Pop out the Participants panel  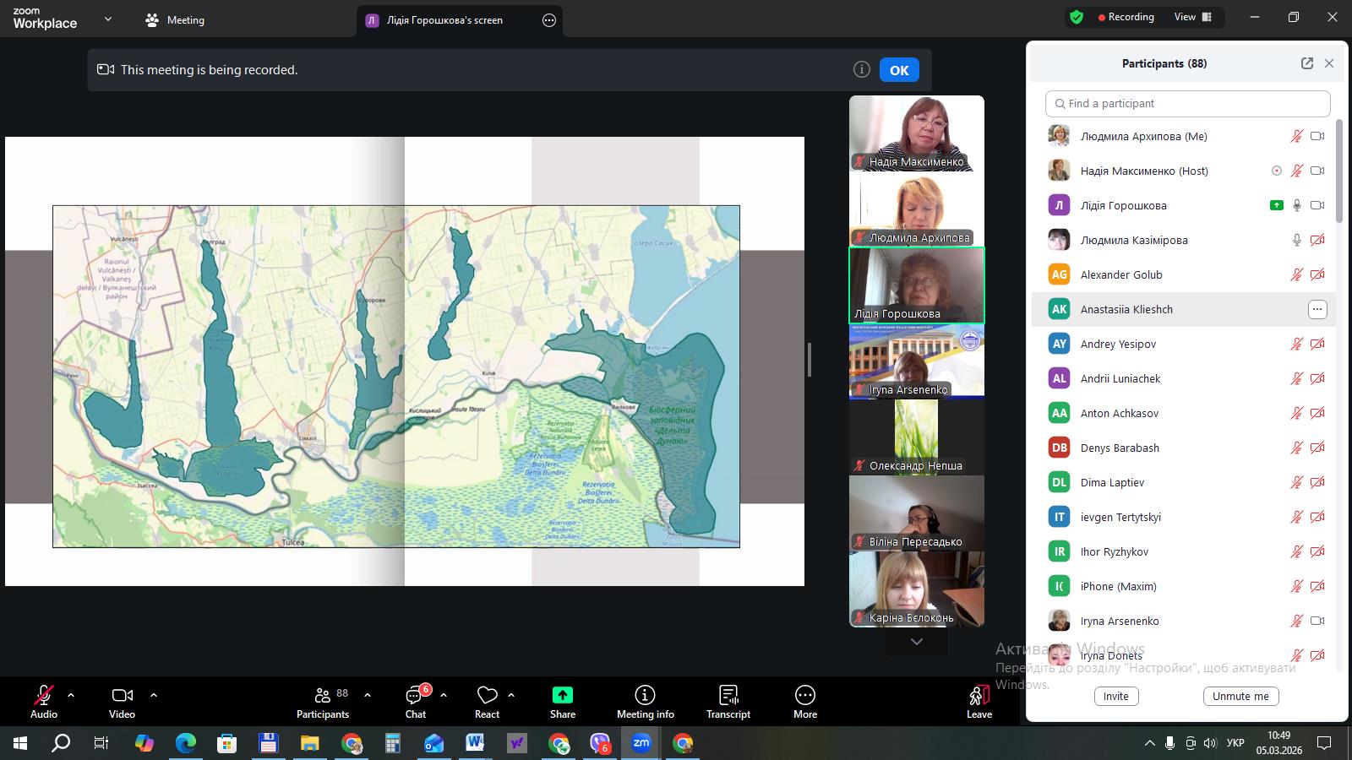tap(1306, 63)
